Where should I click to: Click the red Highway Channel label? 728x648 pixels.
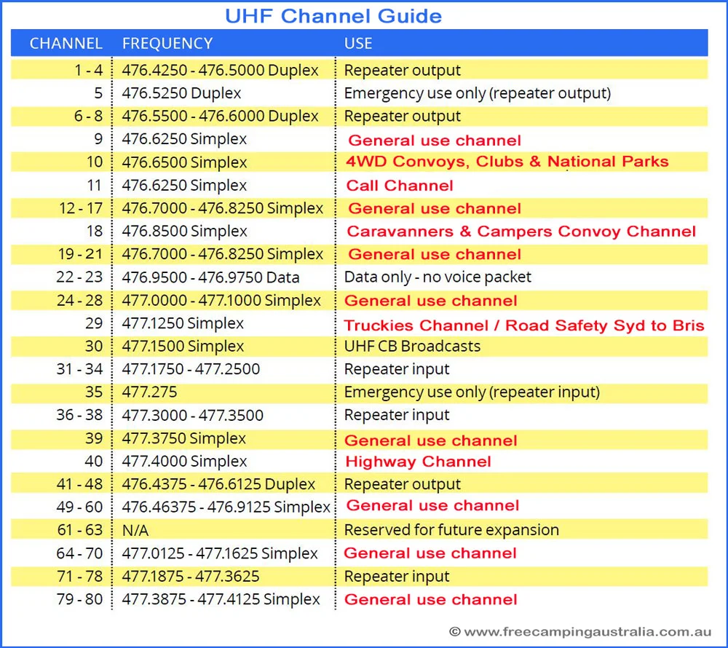(x=418, y=462)
